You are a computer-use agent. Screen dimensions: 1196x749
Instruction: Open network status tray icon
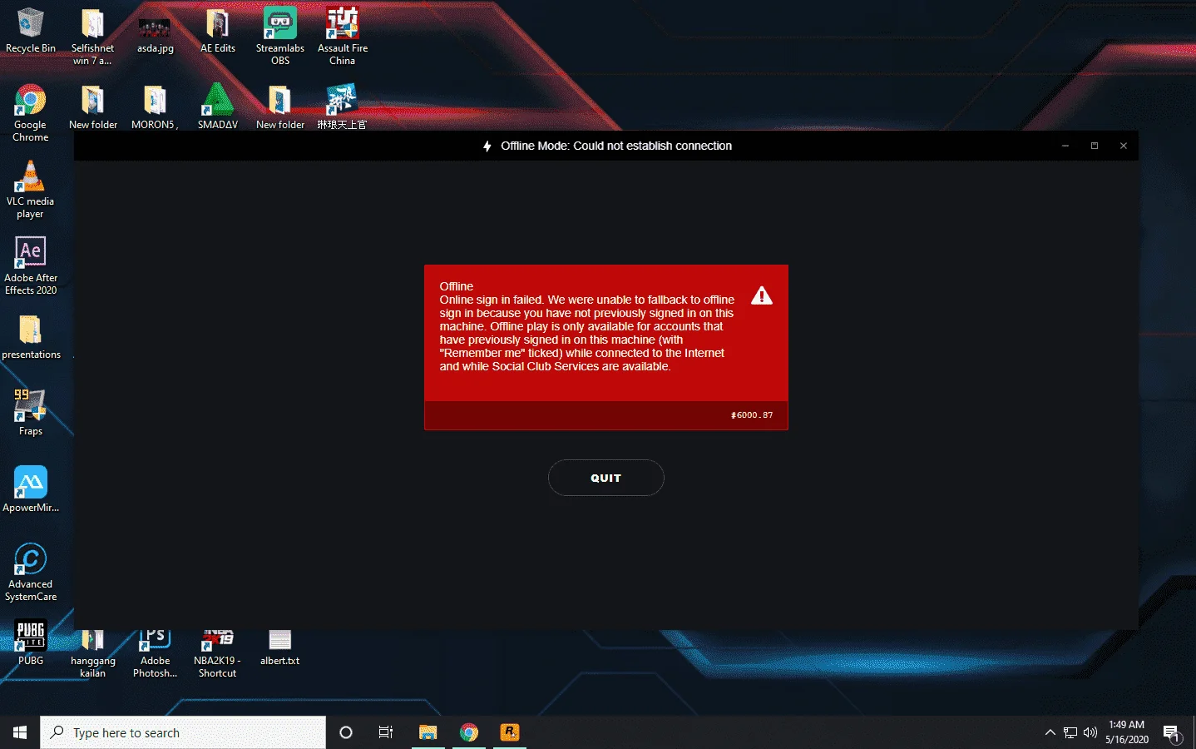1070,732
